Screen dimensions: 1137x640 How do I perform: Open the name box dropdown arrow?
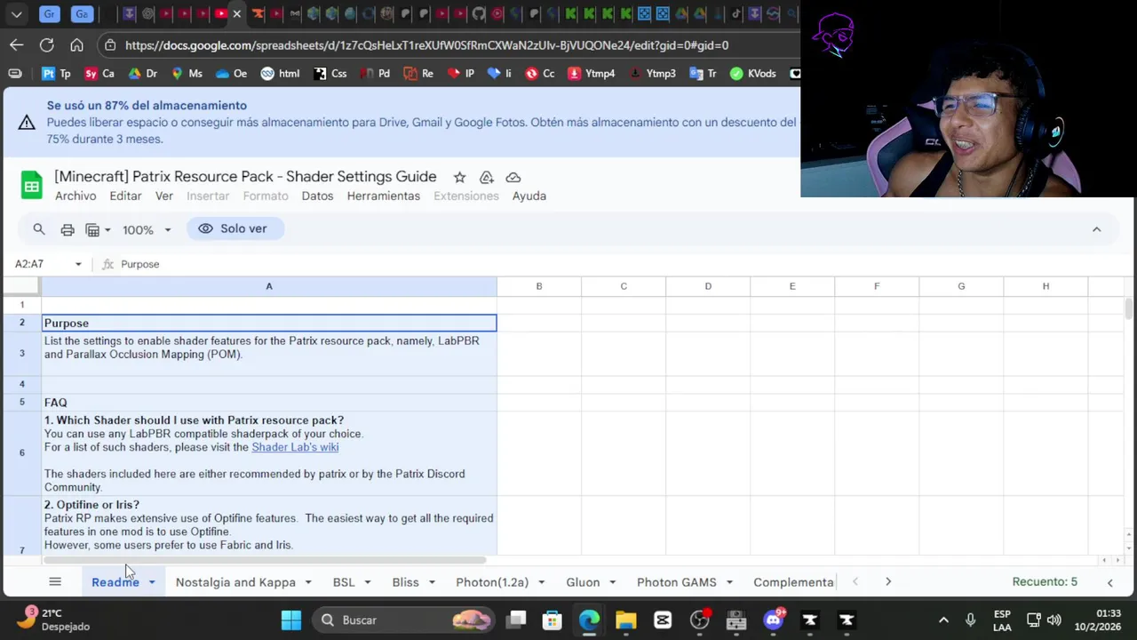coord(78,264)
